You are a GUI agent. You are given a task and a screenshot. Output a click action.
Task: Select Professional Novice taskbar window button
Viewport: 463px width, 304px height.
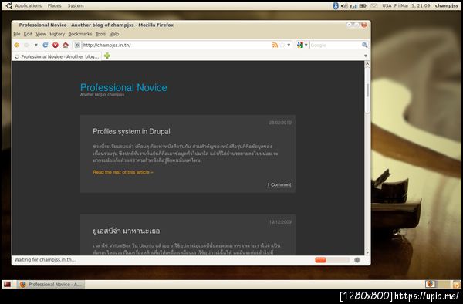(50, 285)
